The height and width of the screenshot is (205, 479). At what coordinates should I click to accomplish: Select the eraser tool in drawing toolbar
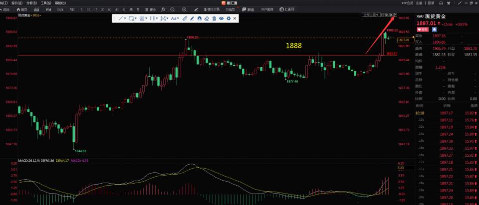[207, 18]
